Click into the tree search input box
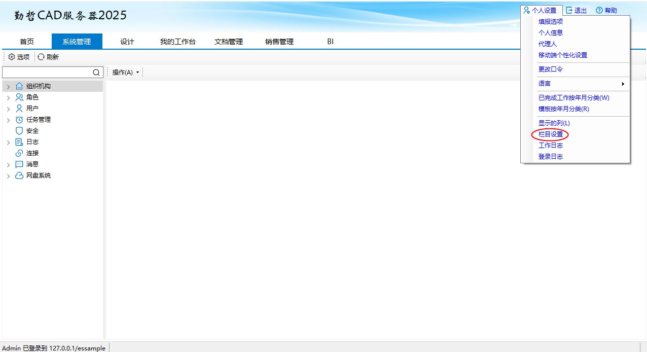Image resolution: width=647 pixels, height=352 pixels. point(47,73)
